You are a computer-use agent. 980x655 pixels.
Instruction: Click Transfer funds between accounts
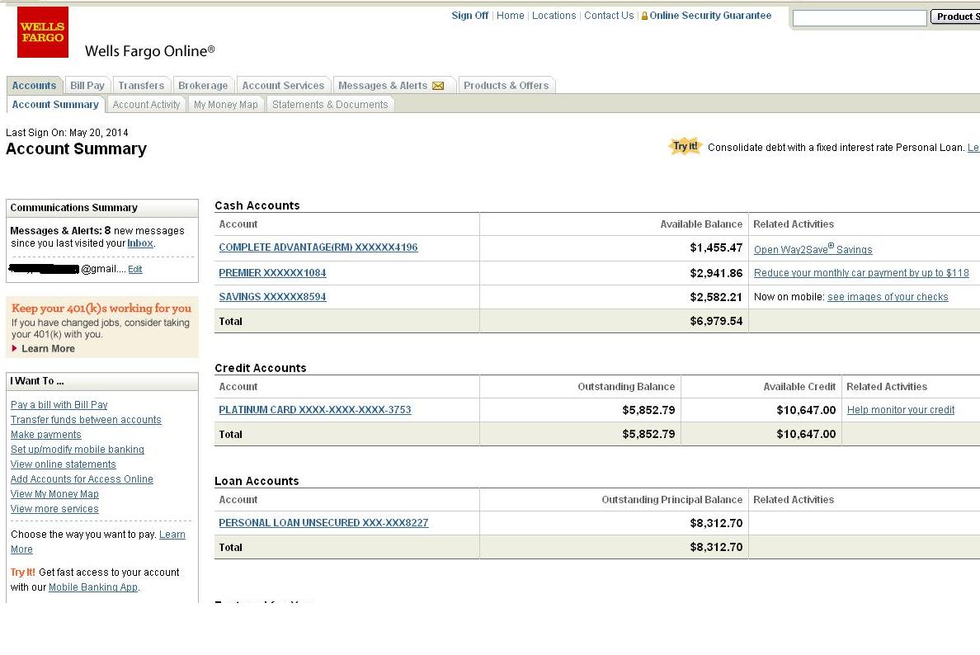(86, 420)
